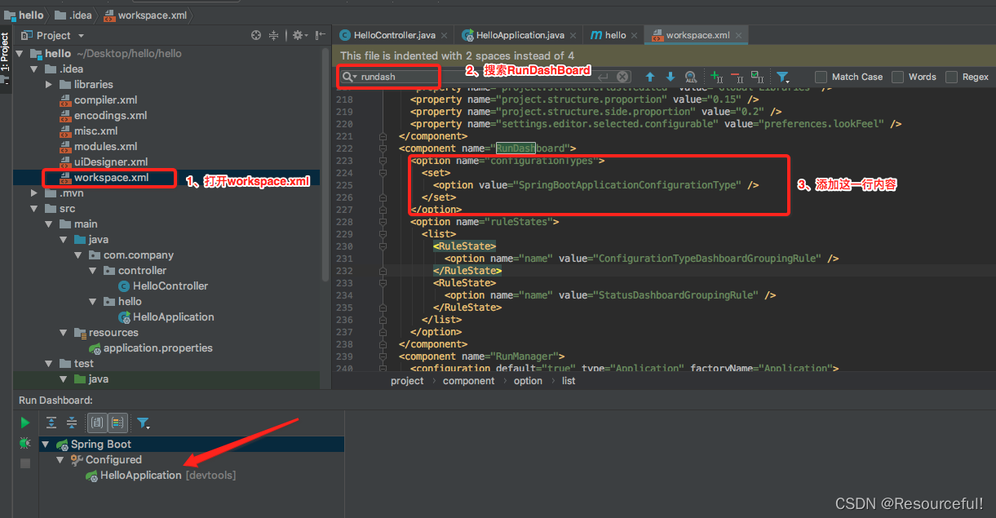Run selected configuration in Run Dashboard

pyautogui.click(x=25, y=423)
